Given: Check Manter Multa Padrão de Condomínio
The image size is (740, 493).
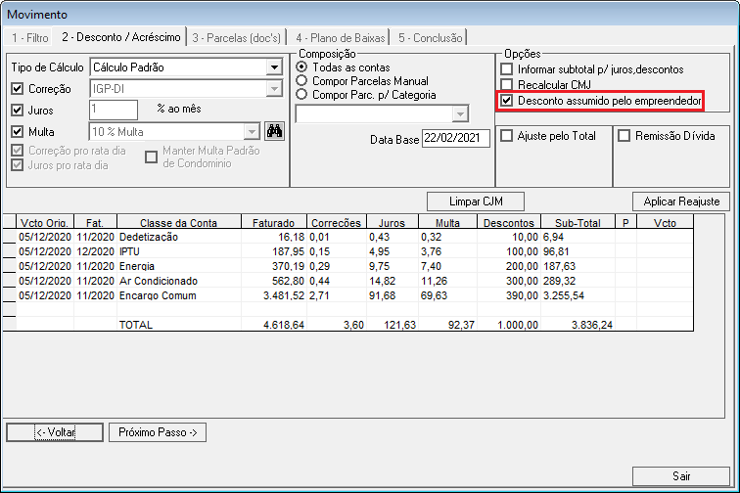Looking at the screenshot, I should pyautogui.click(x=151, y=157).
